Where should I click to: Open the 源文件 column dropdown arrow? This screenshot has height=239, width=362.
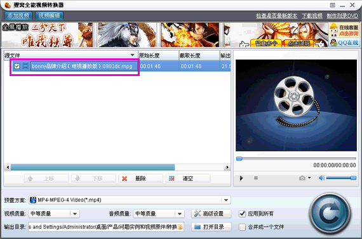click(x=132, y=55)
